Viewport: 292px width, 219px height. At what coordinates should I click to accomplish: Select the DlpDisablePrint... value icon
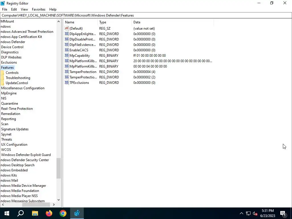coord(67,39)
